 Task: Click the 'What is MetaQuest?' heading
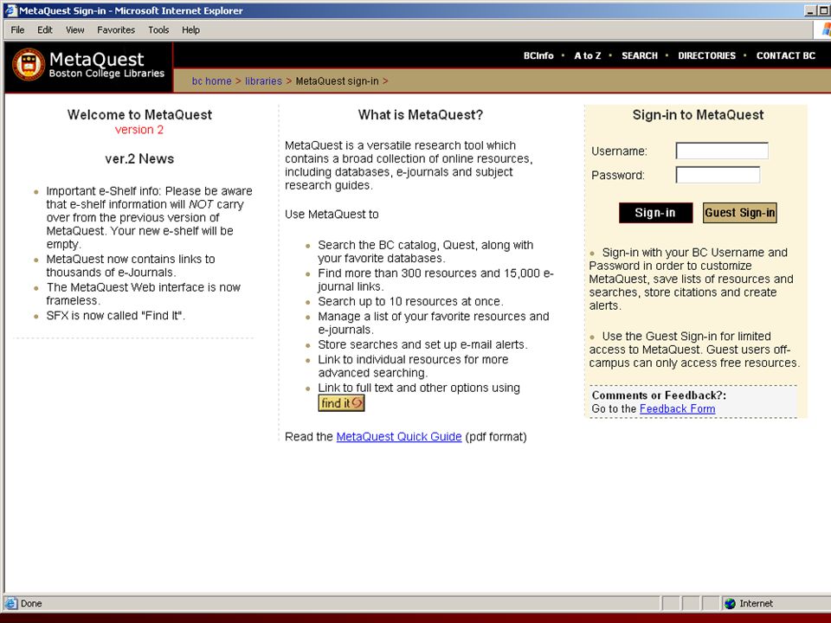421,115
